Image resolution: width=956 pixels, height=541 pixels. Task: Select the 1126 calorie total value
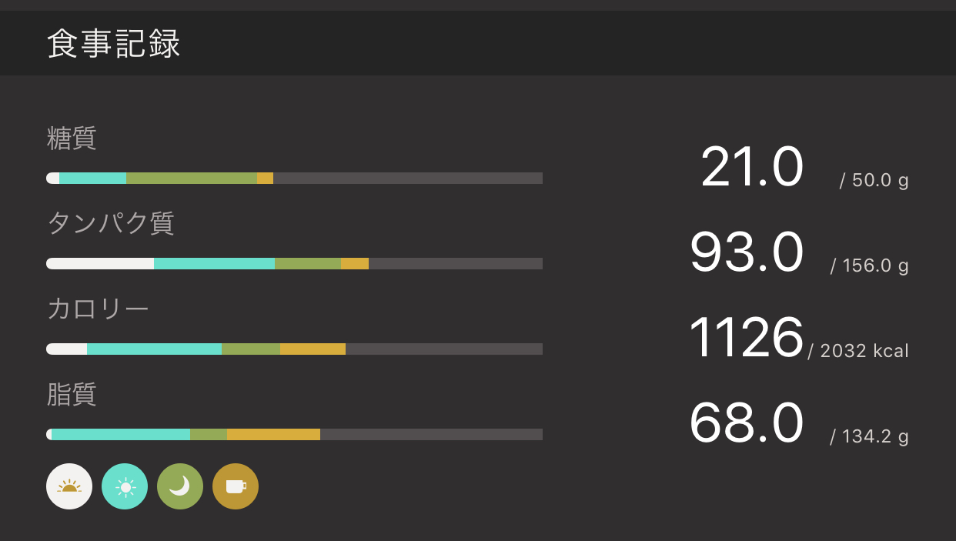click(745, 339)
